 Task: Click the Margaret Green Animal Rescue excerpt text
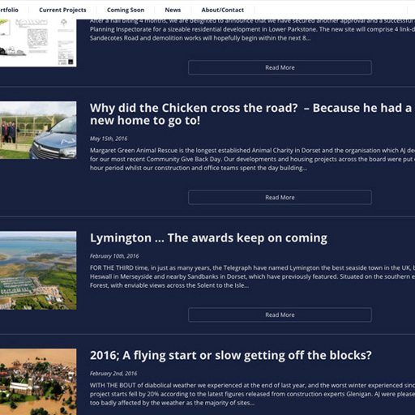pos(252,159)
